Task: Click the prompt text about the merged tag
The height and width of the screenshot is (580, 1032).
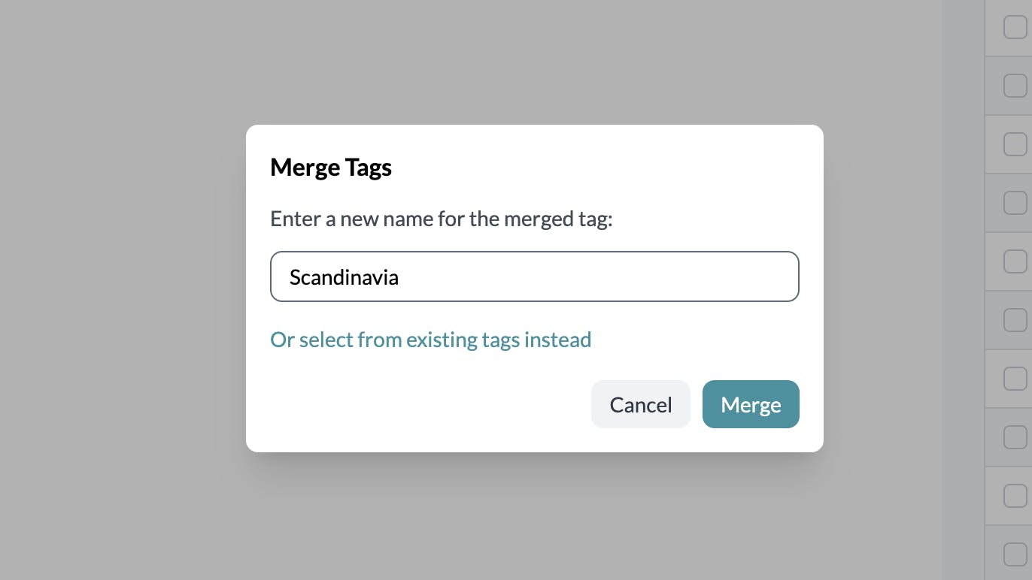Action: pos(441,219)
